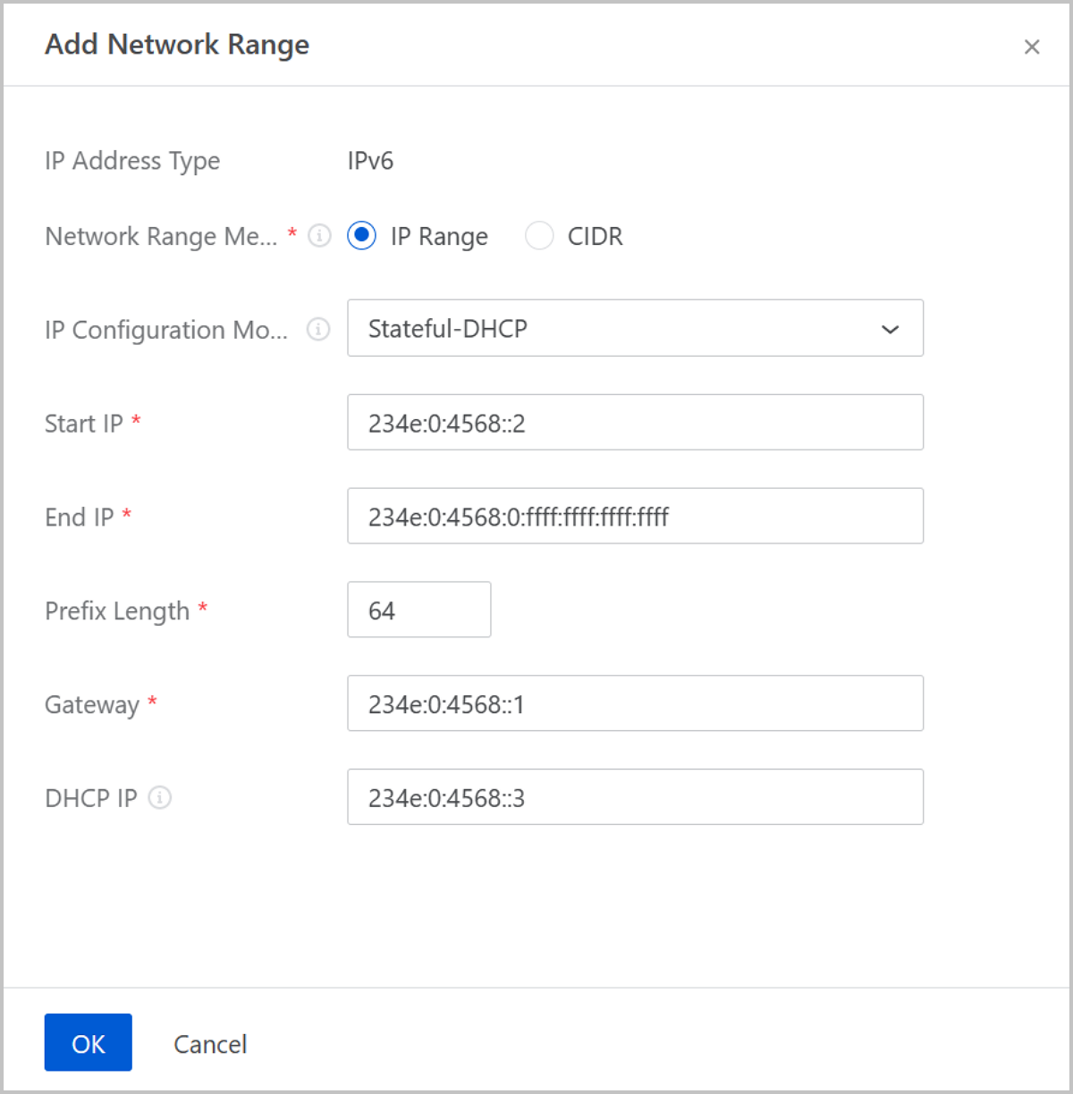Screen dimensions: 1073x1094
Task: Focus the Start IP input field
Action: (x=635, y=423)
